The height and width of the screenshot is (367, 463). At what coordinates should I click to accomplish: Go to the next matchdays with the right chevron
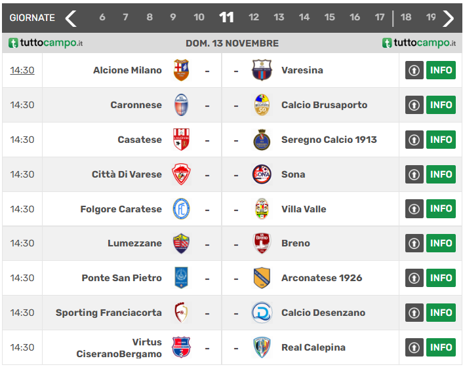click(449, 18)
